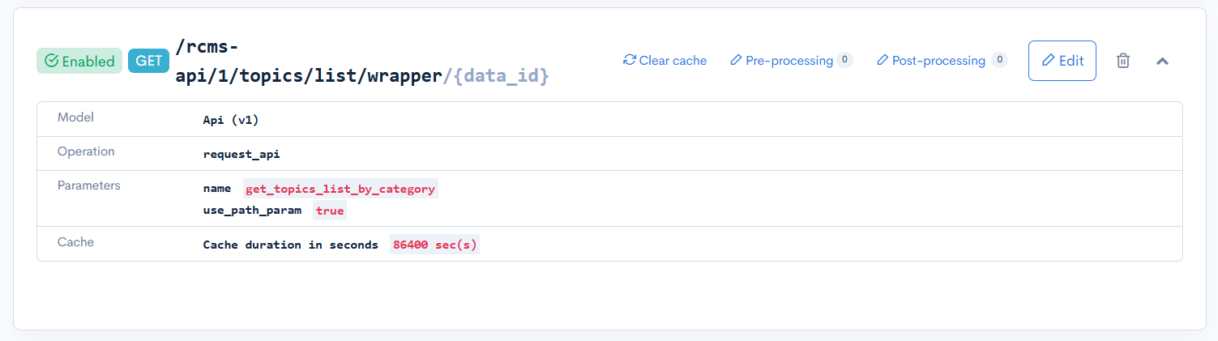Click the checkmark icon in the Enabled badge
This screenshot has height=341, width=1218.
tap(51, 61)
